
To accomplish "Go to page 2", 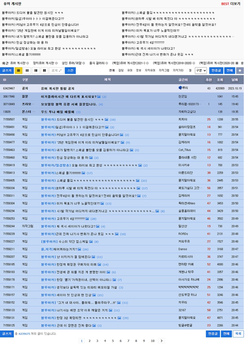I will click(x=89, y=341).
